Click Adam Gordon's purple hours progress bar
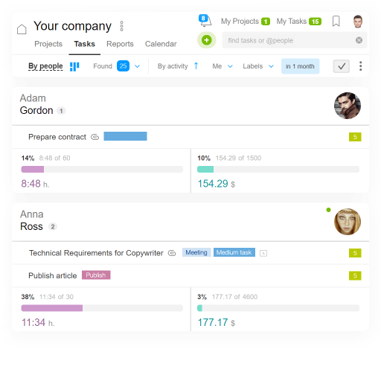381x381 pixels. [x=102, y=170]
